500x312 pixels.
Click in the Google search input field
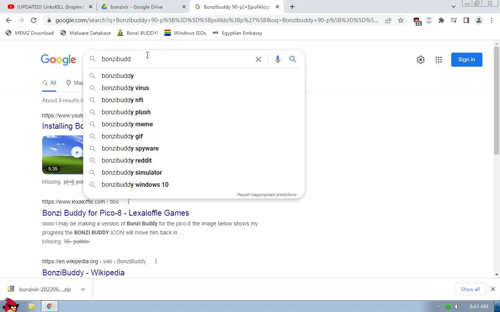click(x=176, y=59)
